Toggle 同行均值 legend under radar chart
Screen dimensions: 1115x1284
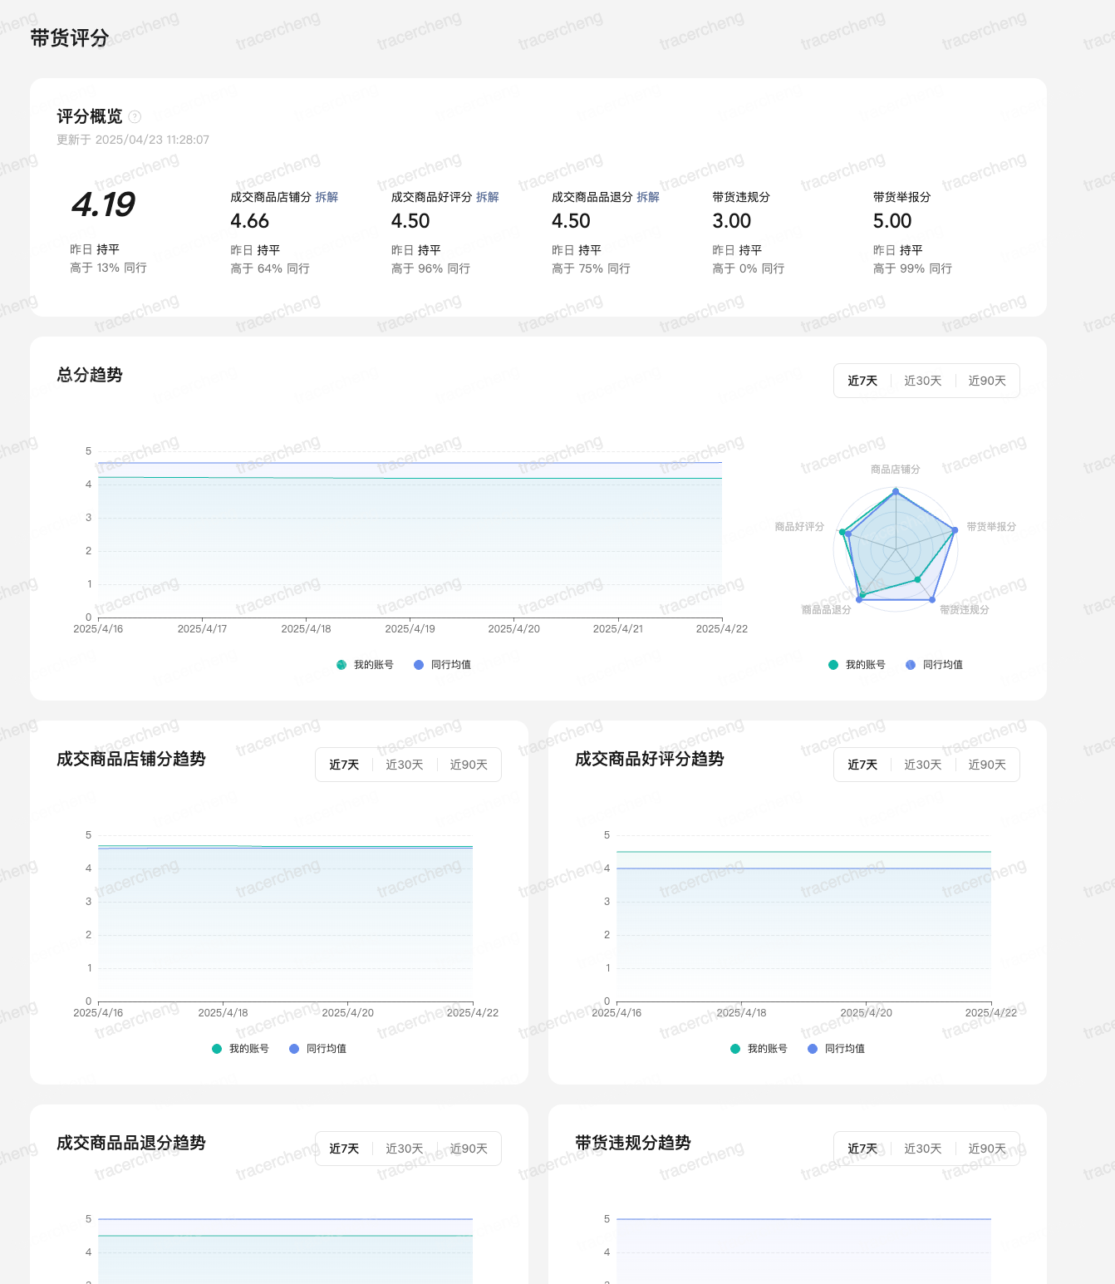pos(934,665)
